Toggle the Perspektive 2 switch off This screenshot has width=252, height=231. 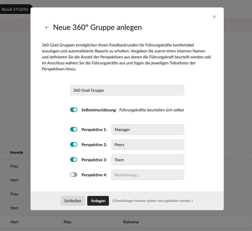74,144
